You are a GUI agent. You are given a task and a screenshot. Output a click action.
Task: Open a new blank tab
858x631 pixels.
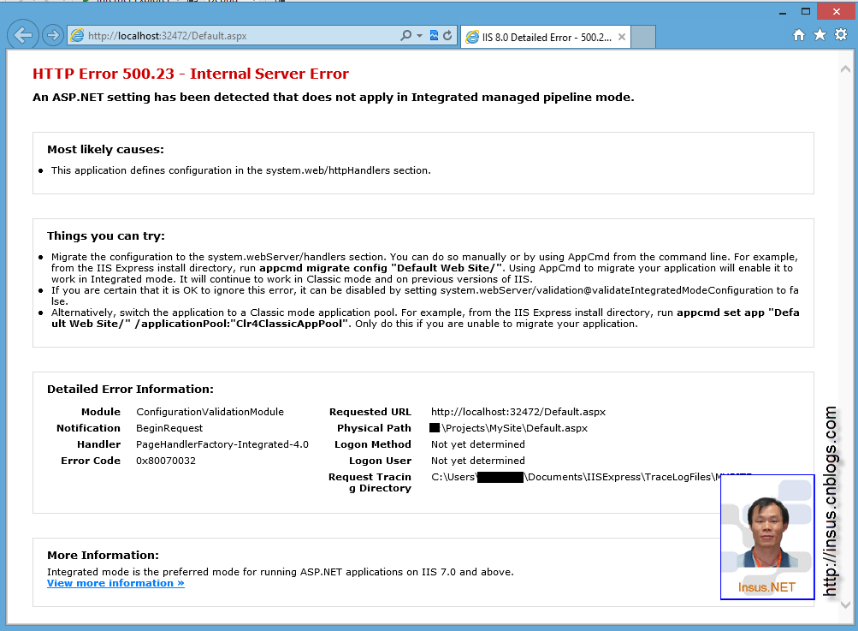click(x=643, y=38)
